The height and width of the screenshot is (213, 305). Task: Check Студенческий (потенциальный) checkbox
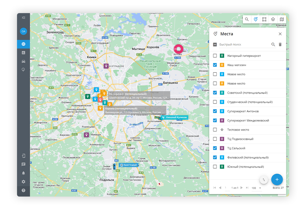(215, 102)
